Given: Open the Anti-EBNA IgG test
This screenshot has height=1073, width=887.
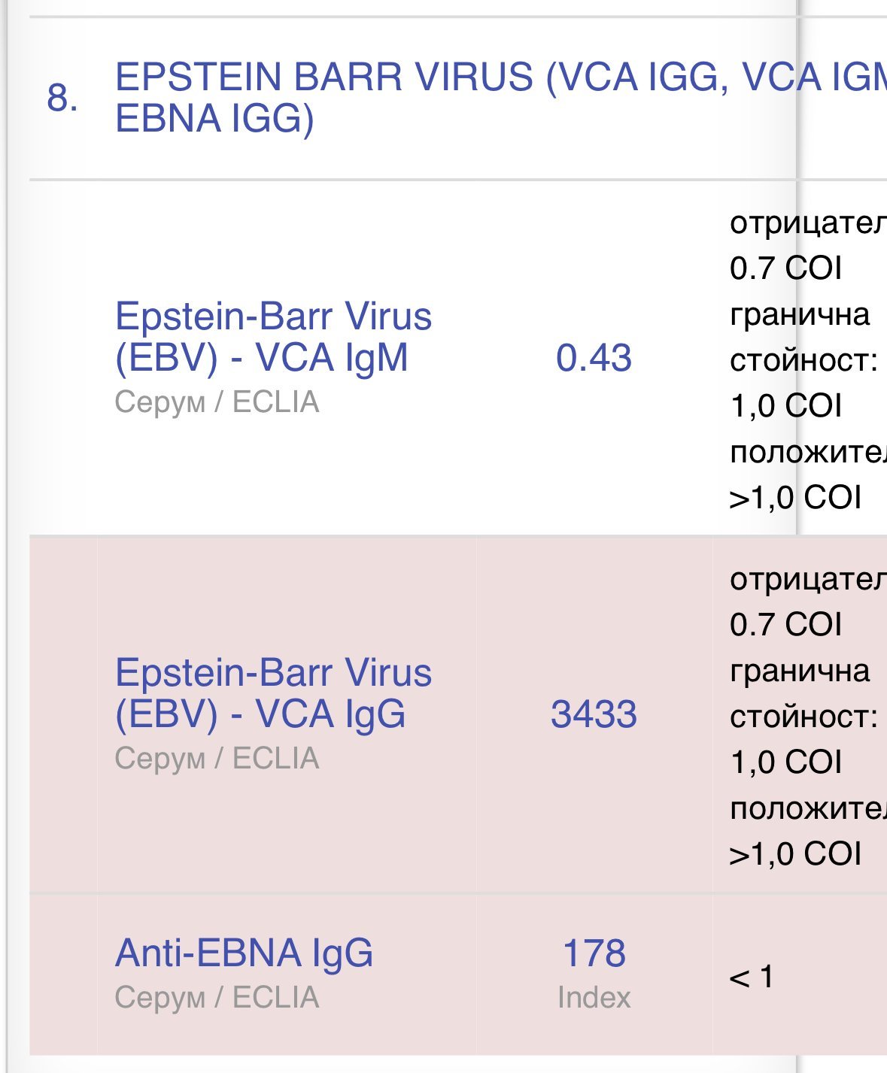Looking at the screenshot, I should [244, 953].
